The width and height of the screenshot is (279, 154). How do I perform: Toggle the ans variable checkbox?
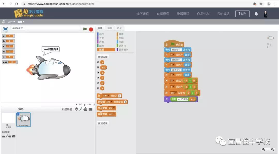98,67
